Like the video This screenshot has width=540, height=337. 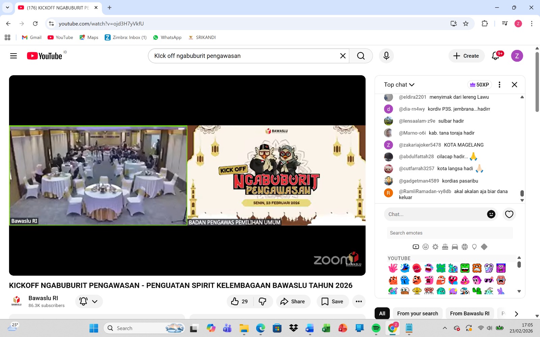pyautogui.click(x=239, y=301)
